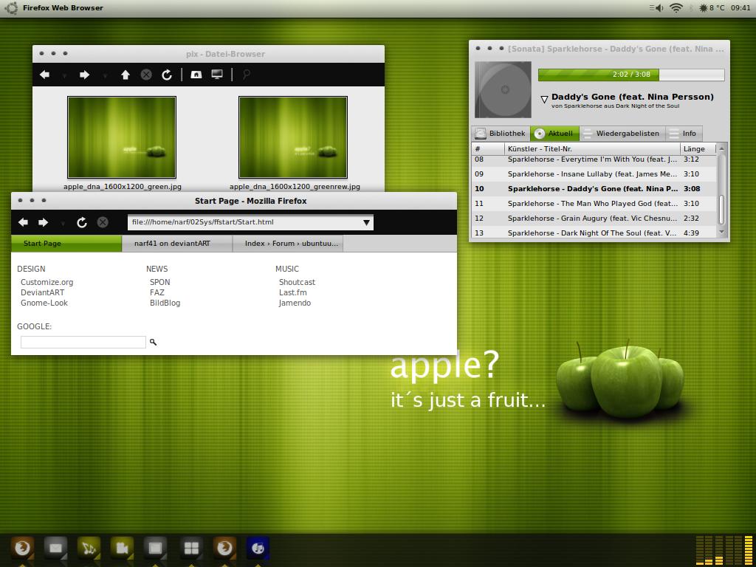Image resolution: width=756 pixels, height=567 pixels.
Task: Go forward in the pix file browser
Action: point(84,75)
